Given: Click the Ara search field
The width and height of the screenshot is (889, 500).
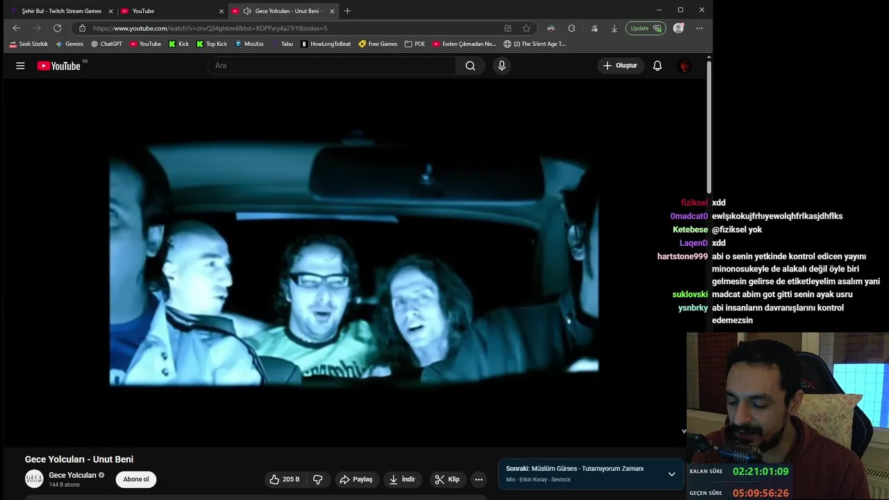Looking at the screenshot, I should pos(332,65).
